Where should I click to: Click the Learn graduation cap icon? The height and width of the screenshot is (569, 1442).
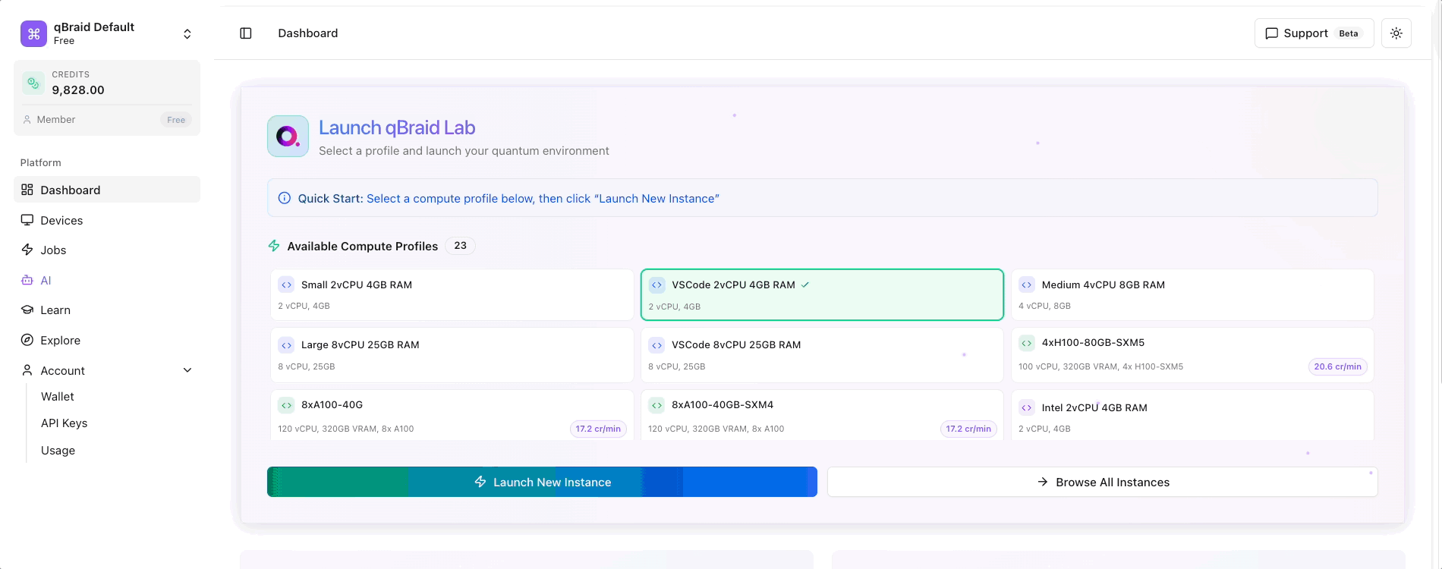click(27, 310)
